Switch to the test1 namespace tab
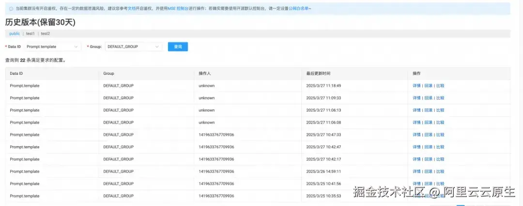Image resolution: width=523 pixels, height=206 pixels. point(31,34)
